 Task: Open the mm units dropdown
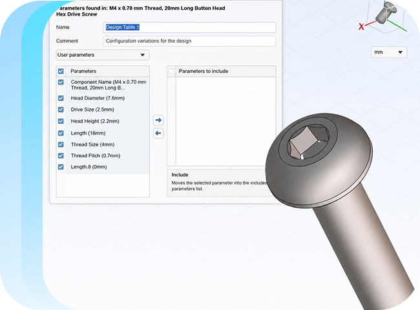click(388, 52)
